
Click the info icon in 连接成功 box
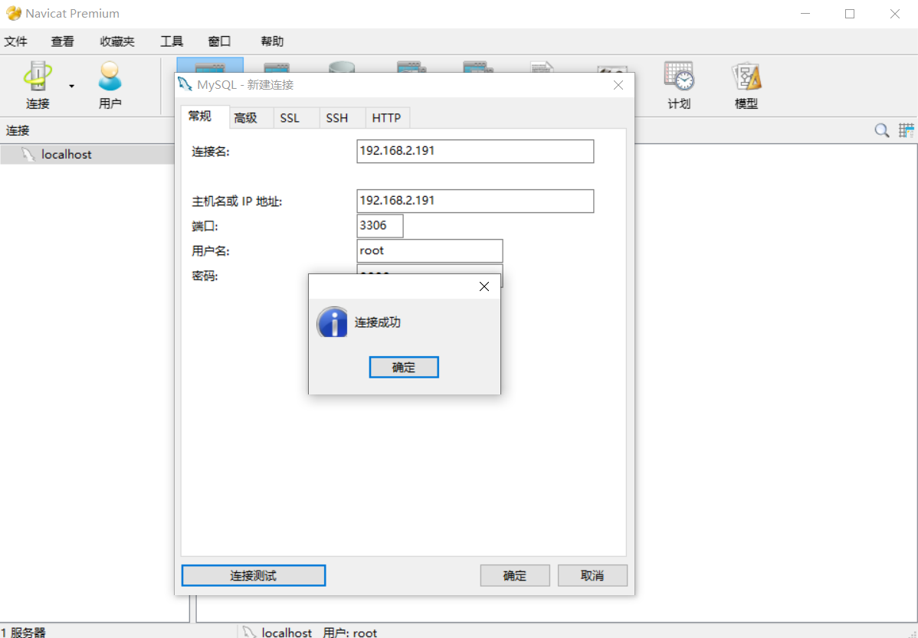tap(333, 322)
